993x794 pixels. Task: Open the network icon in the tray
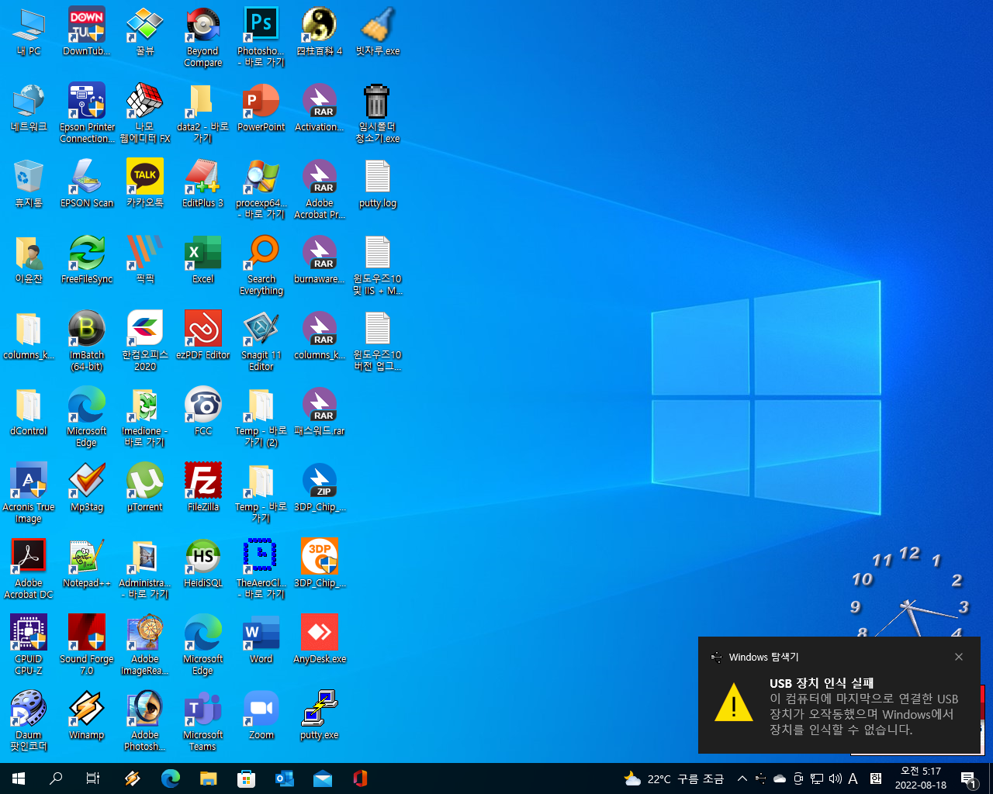point(817,778)
